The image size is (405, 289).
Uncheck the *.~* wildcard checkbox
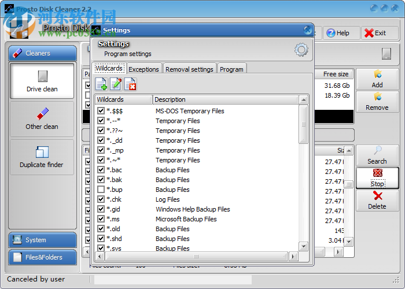tap(101, 160)
